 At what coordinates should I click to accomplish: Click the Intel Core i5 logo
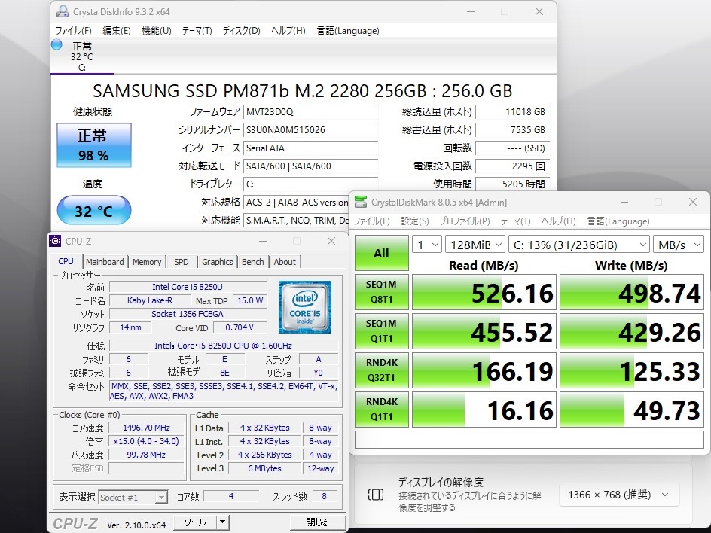click(305, 307)
